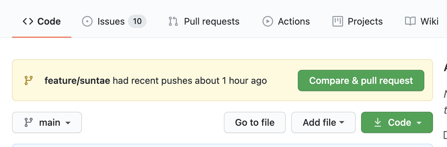Viewport: 447px width, 147px height.
Task: Open the Wiki tab
Action: [429, 22]
